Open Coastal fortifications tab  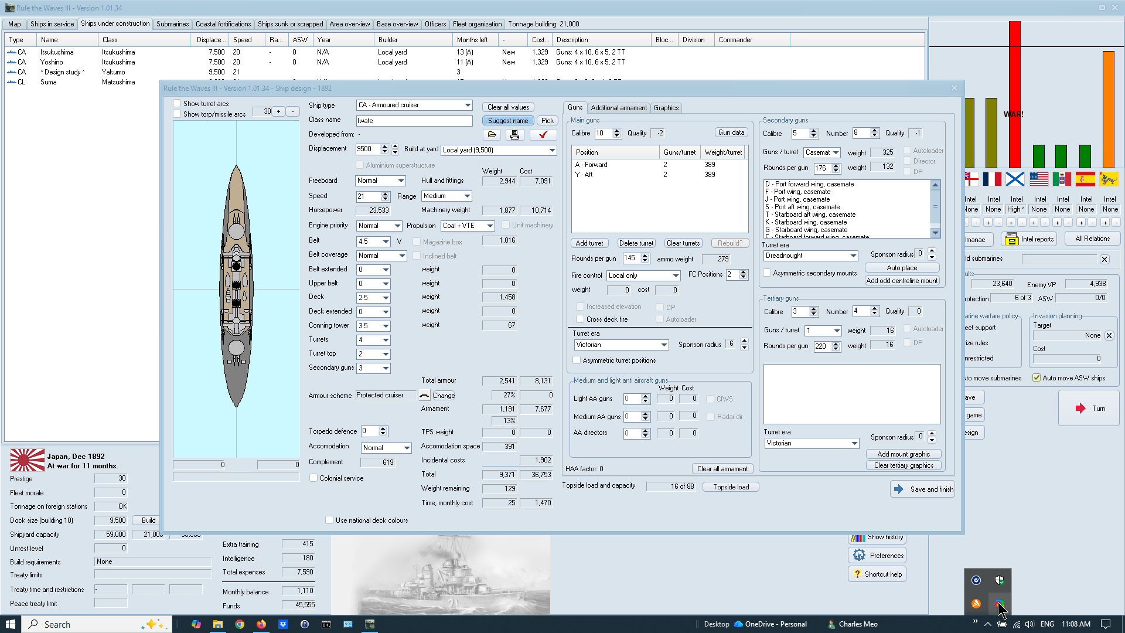point(223,24)
